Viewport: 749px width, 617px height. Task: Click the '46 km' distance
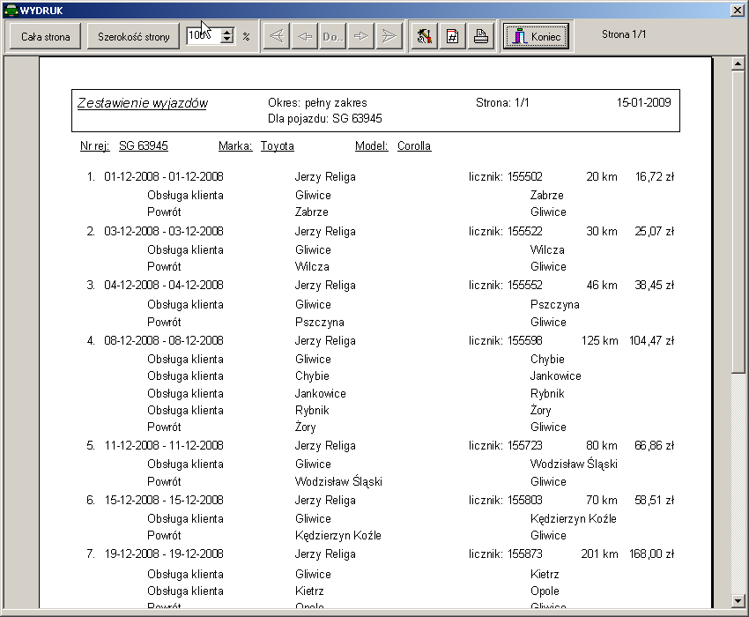602,286
